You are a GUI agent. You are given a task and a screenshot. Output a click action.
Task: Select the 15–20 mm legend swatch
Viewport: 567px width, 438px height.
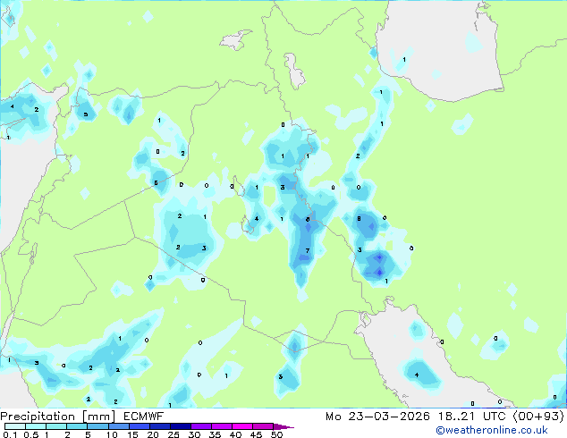pyautogui.click(x=140, y=426)
